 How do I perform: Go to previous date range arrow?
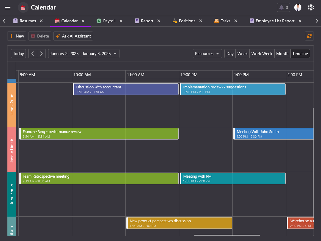coord(33,54)
